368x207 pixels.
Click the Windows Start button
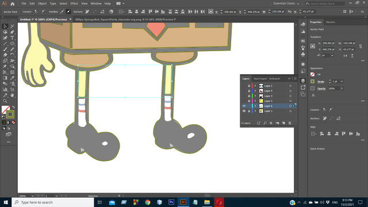pos(6,202)
